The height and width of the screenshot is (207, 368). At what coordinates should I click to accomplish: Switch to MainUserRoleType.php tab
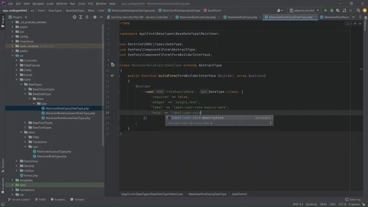pyautogui.click(x=242, y=17)
